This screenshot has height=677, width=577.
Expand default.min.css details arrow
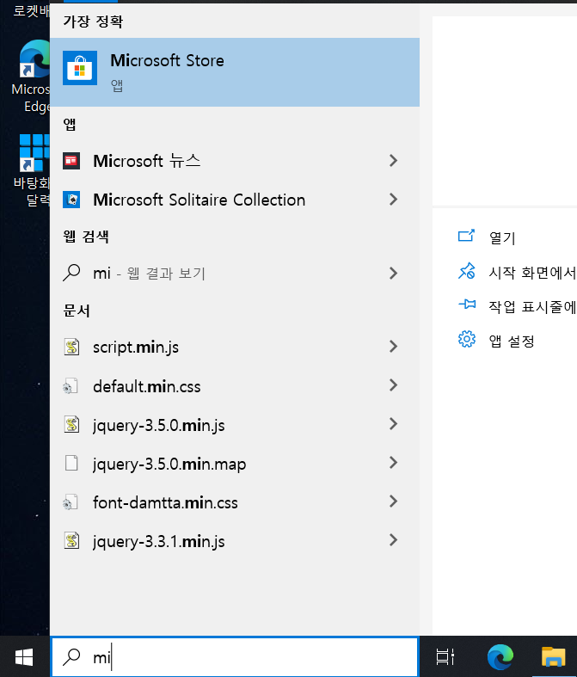393,385
